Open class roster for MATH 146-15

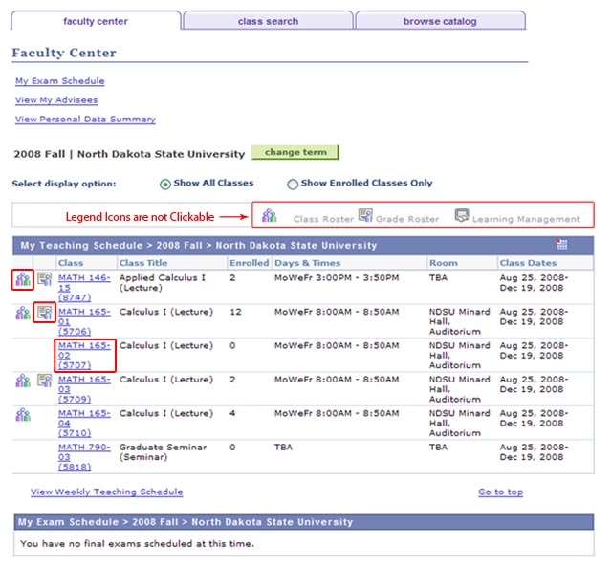click(23, 279)
